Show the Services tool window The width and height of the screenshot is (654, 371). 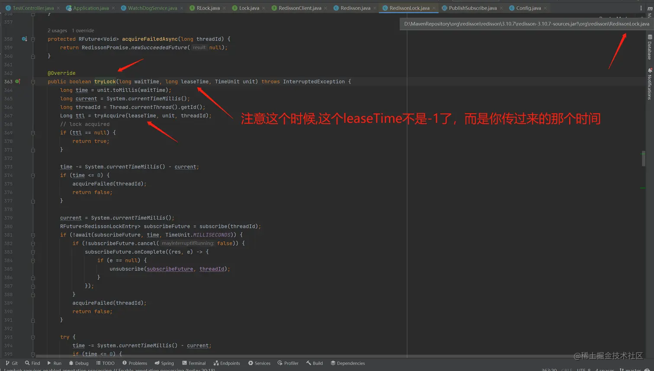tap(259, 363)
